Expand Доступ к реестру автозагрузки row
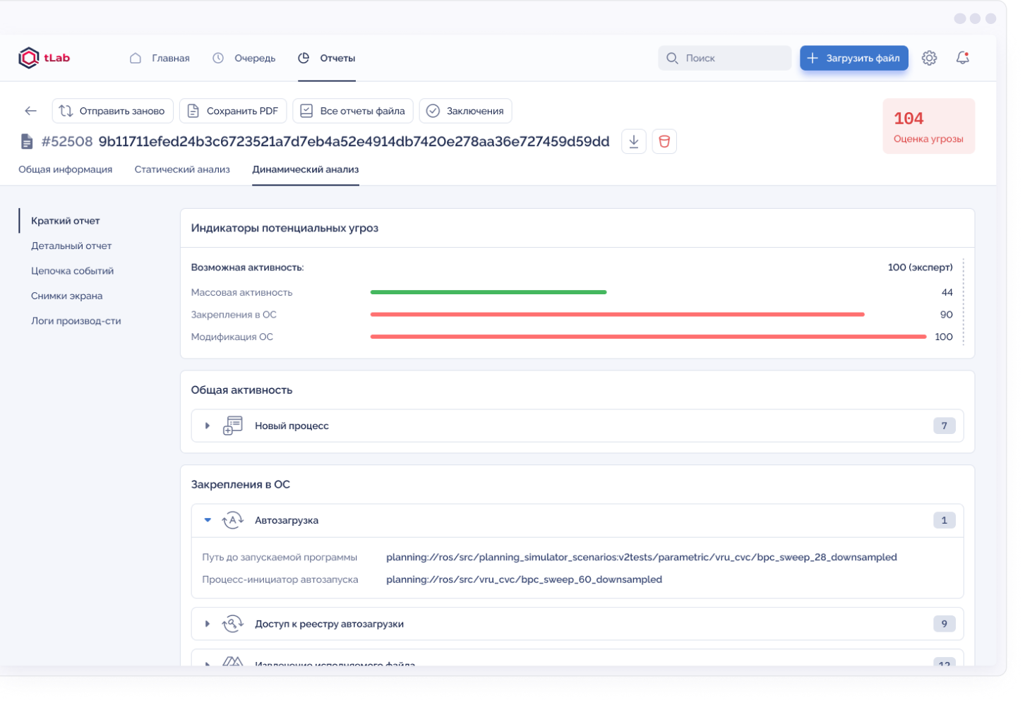The image size is (1025, 705). pos(208,624)
